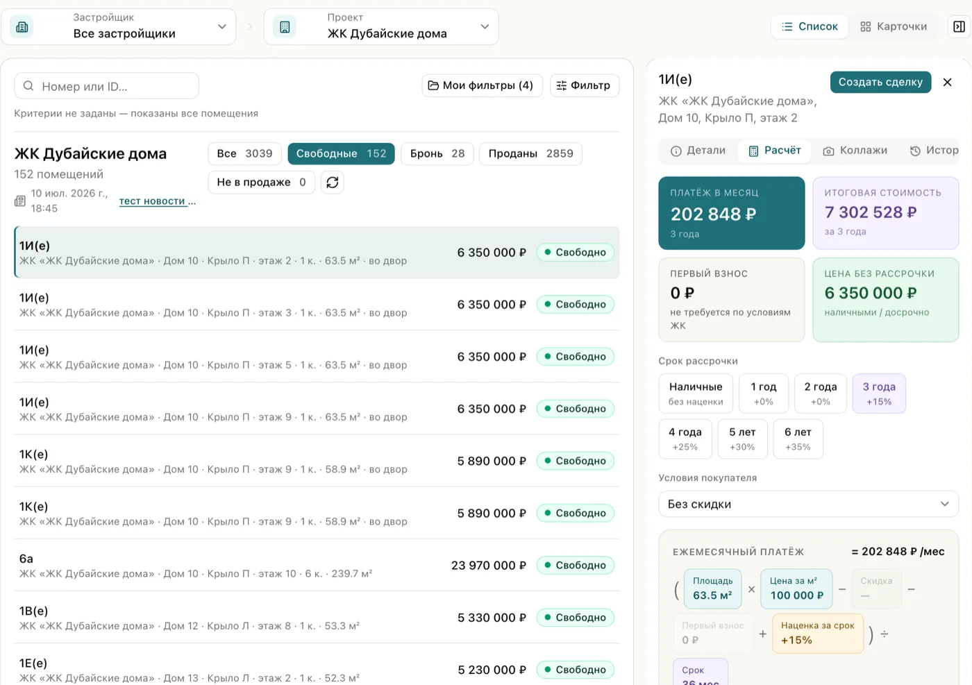Select the 5 лет installment term

pos(742,439)
